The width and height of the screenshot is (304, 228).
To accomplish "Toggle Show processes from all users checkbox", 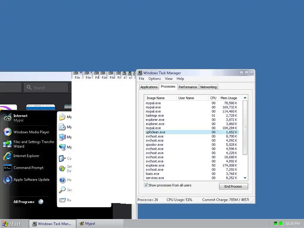I will 146,185.
